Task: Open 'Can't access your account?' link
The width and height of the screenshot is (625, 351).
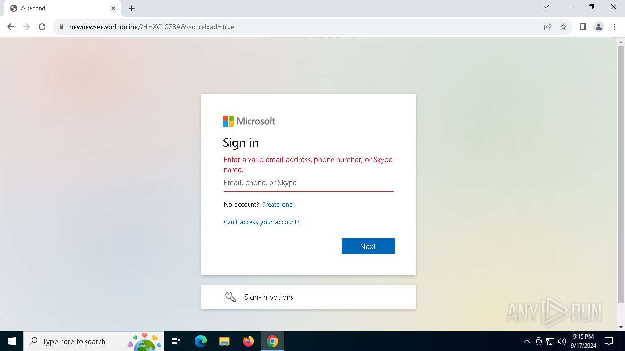Action: click(262, 222)
